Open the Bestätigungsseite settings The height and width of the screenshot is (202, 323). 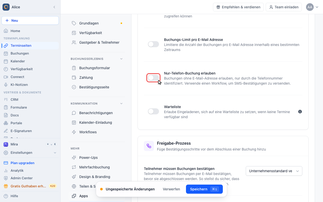point(97,87)
